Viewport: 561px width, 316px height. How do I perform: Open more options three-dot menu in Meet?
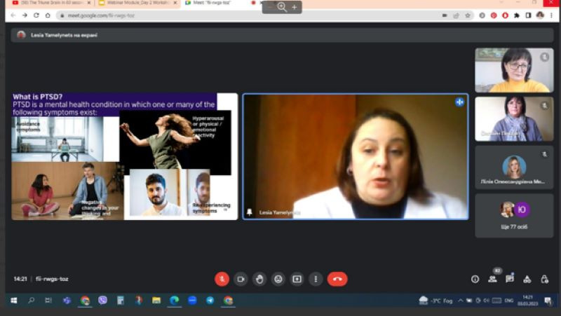[316, 279]
